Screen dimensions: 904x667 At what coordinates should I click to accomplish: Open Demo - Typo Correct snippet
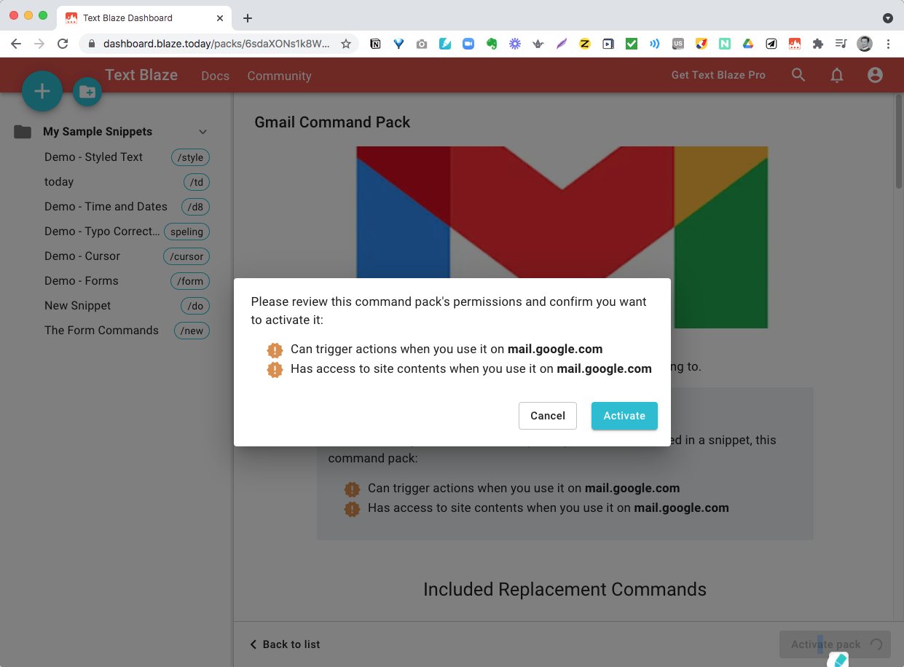(102, 231)
